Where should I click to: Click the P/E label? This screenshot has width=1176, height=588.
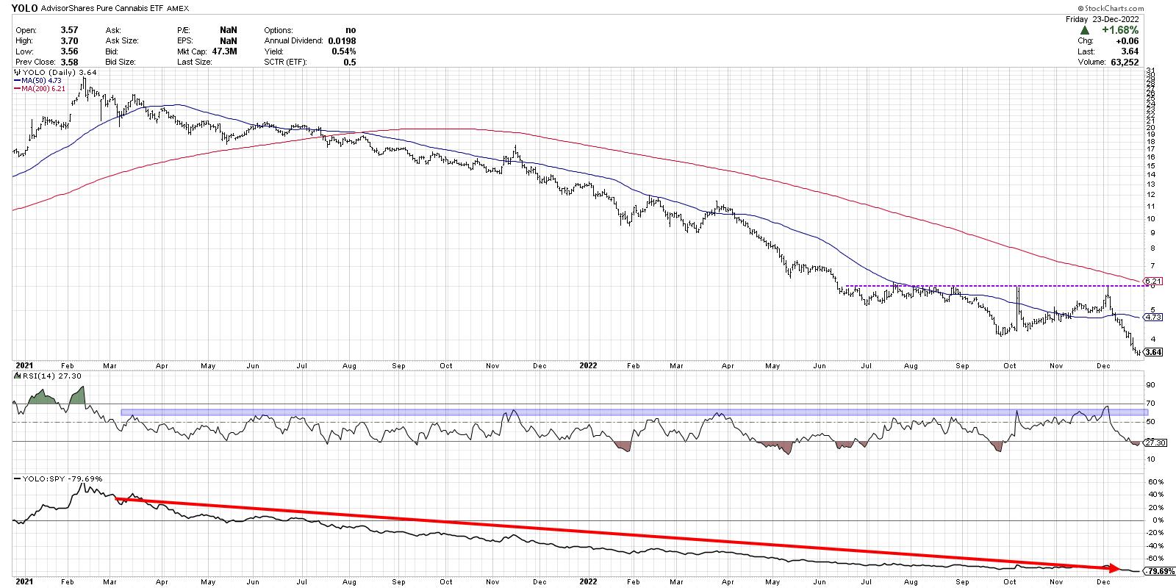tap(184, 31)
